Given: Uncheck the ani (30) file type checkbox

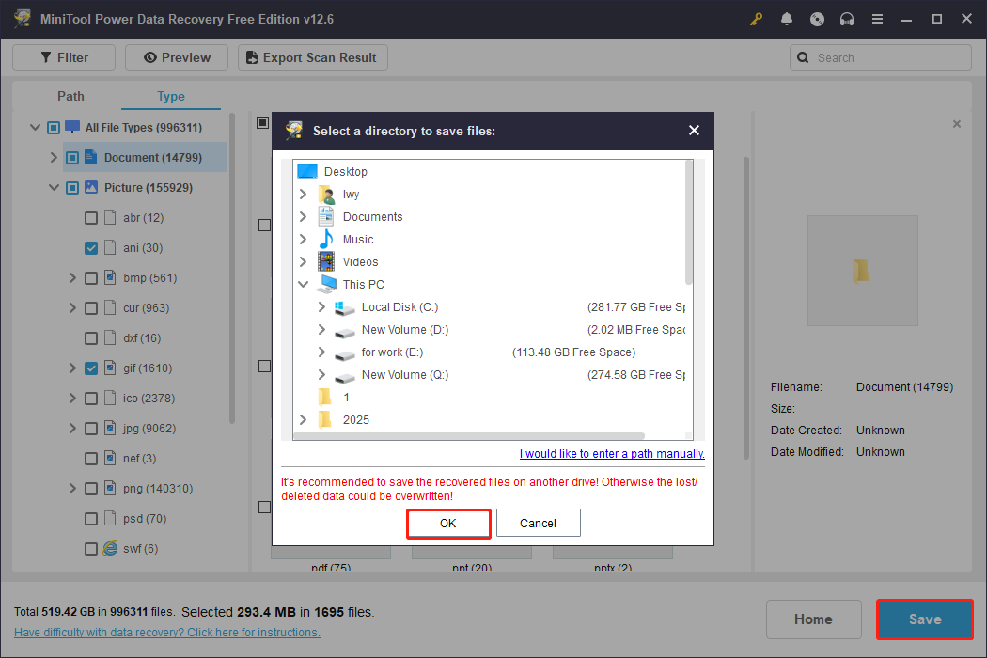Looking at the screenshot, I should [x=91, y=247].
